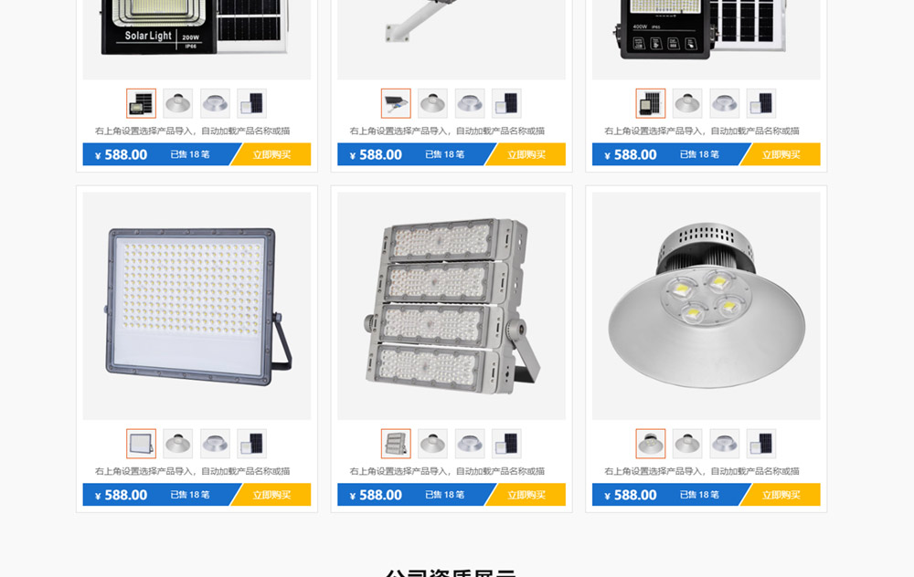Click 立即购买 under the modular floodlight
914x577 pixels.
(x=526, y=495)
